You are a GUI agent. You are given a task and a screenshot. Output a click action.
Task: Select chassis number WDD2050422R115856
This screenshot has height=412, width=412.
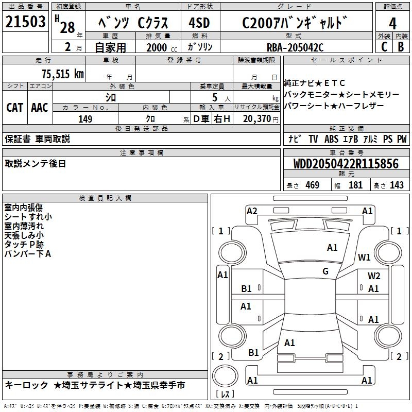[346, 163]
